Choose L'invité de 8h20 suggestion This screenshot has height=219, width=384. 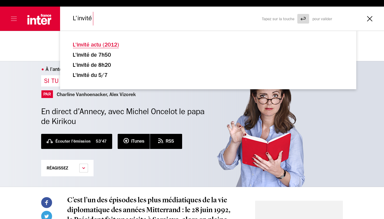tap(92, 65)
